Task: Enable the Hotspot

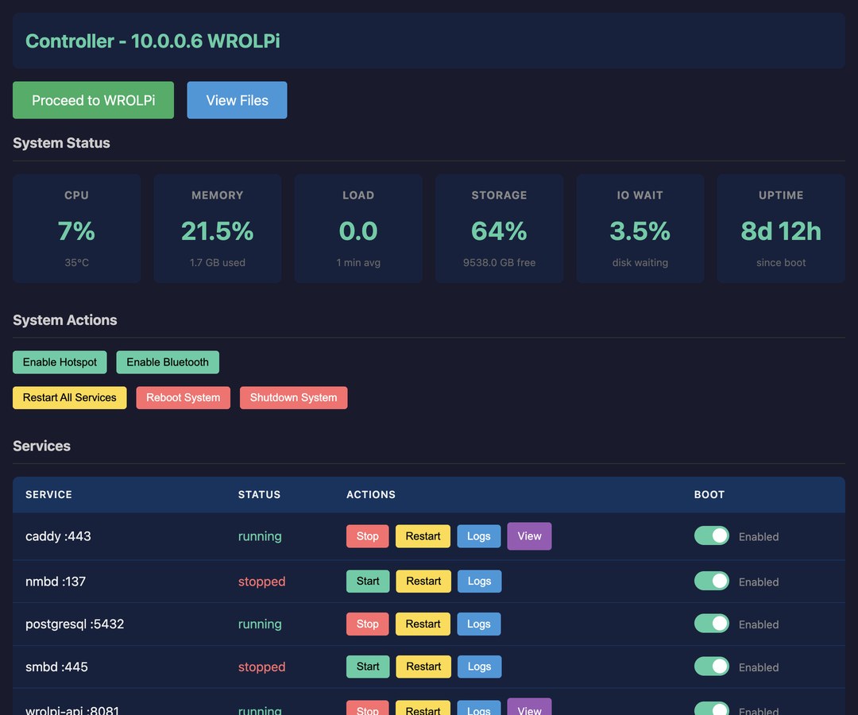Action: pos(60,362)
